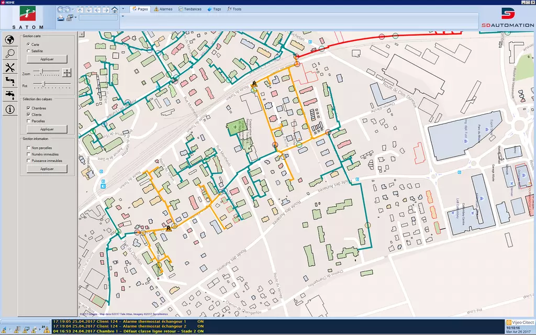Expand the navigation history dropdown arrow
Viewport: 536px width, 335px height.
point(73,9)
